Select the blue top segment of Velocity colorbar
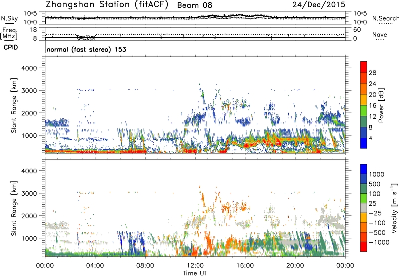Image resolution: width=399 pixels, height=276 pixels. click(x=364, y=169)
